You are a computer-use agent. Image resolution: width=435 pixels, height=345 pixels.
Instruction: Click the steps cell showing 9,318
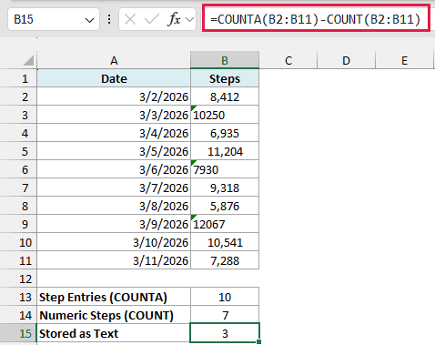tap(225, 188)
